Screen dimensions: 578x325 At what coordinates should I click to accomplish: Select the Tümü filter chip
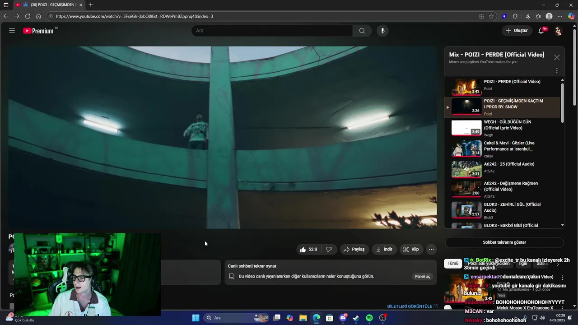point(453,263)
